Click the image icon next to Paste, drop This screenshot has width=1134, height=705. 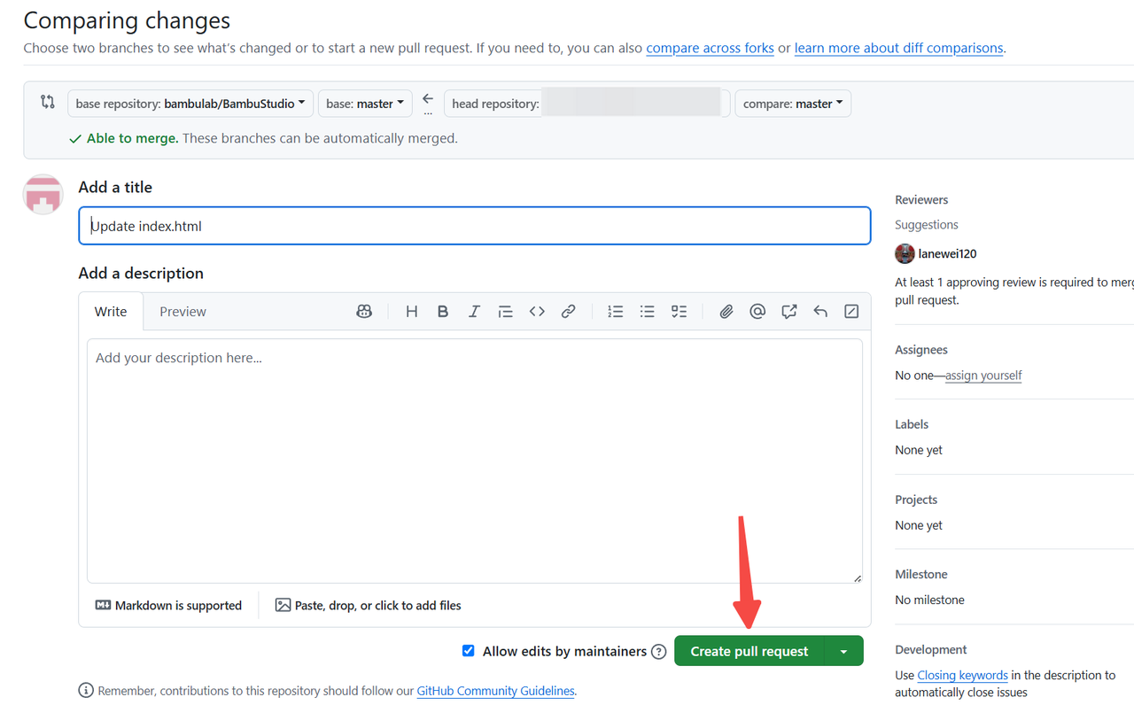tap(283, 605)
